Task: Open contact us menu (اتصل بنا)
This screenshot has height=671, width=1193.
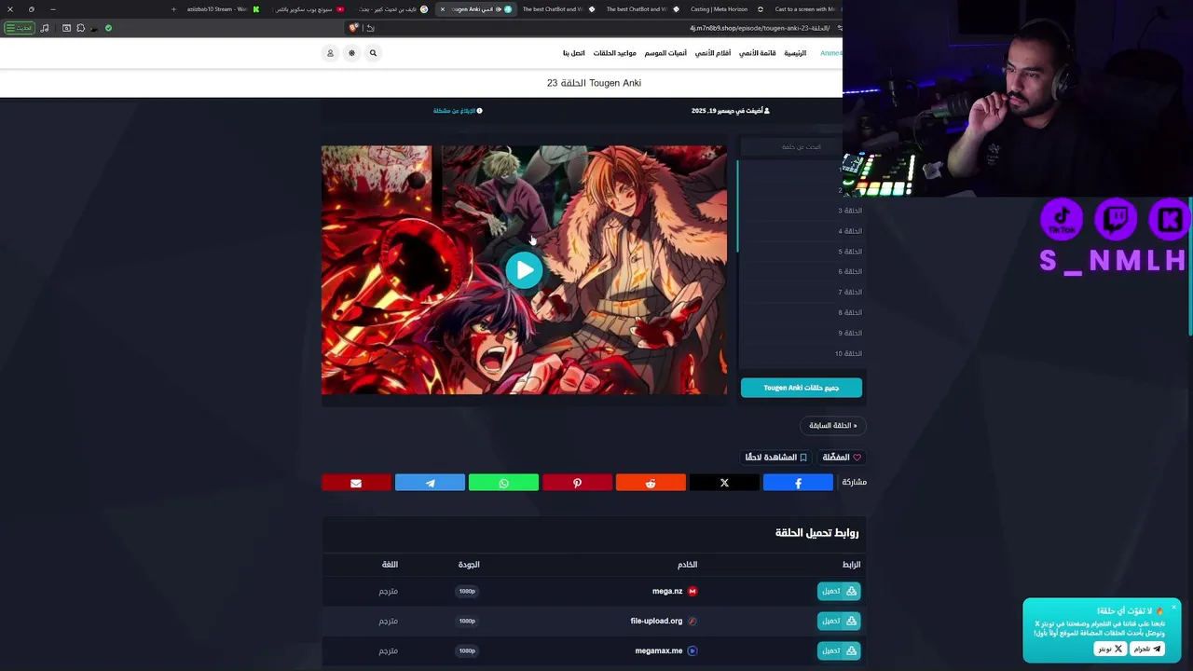Action: pos(574,53)
